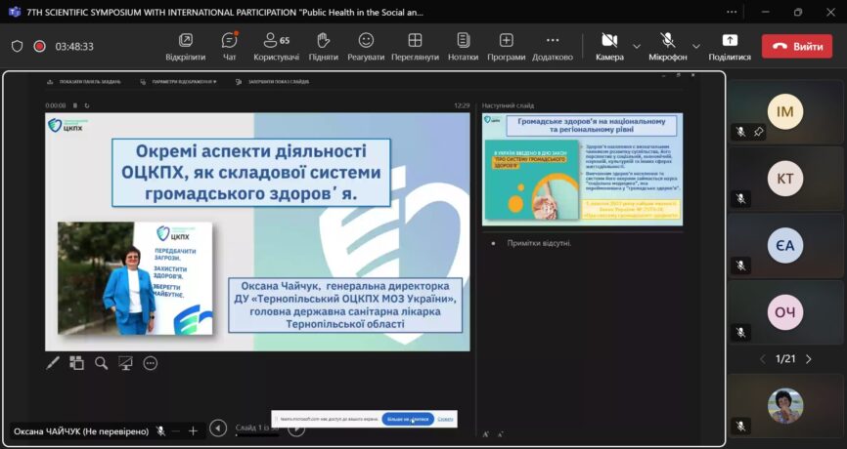Open Нотатки meeting notes

coord(463,45)
